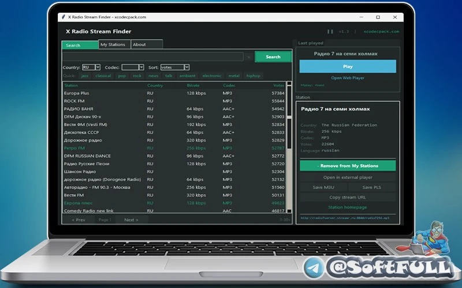
Task: Select the green Европа плюс row
Action: [174, 203]
